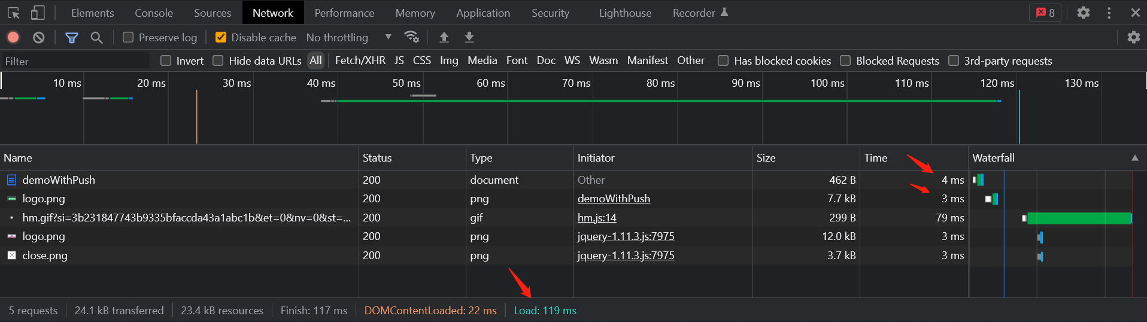
Task: Open network conditions wifi icon
Action: coord(411,37)
